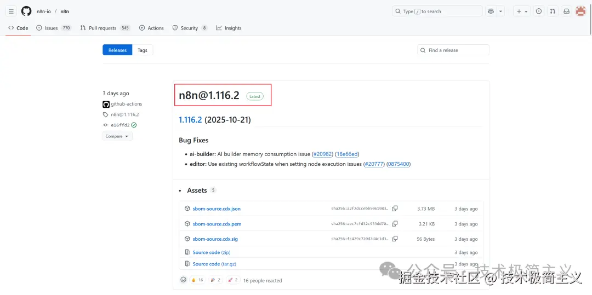Download sbom-source.cdx.json

click(x=217, y=209)
